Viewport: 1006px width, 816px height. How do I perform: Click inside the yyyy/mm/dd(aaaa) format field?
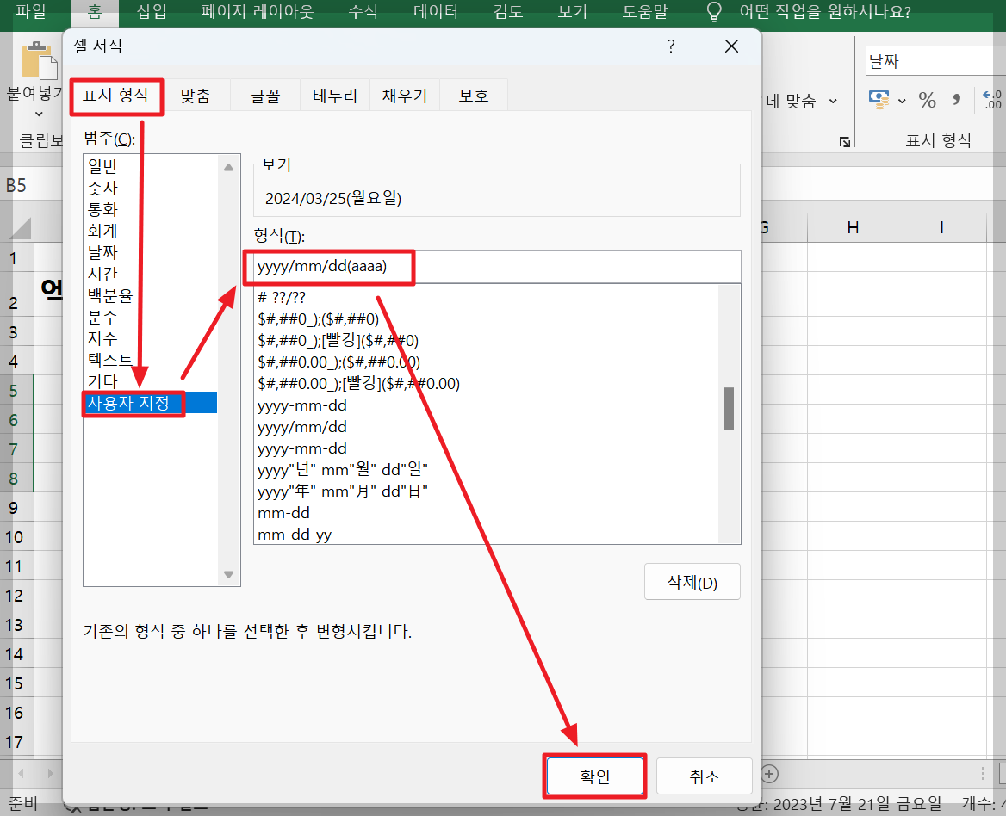tap(327, 268)
